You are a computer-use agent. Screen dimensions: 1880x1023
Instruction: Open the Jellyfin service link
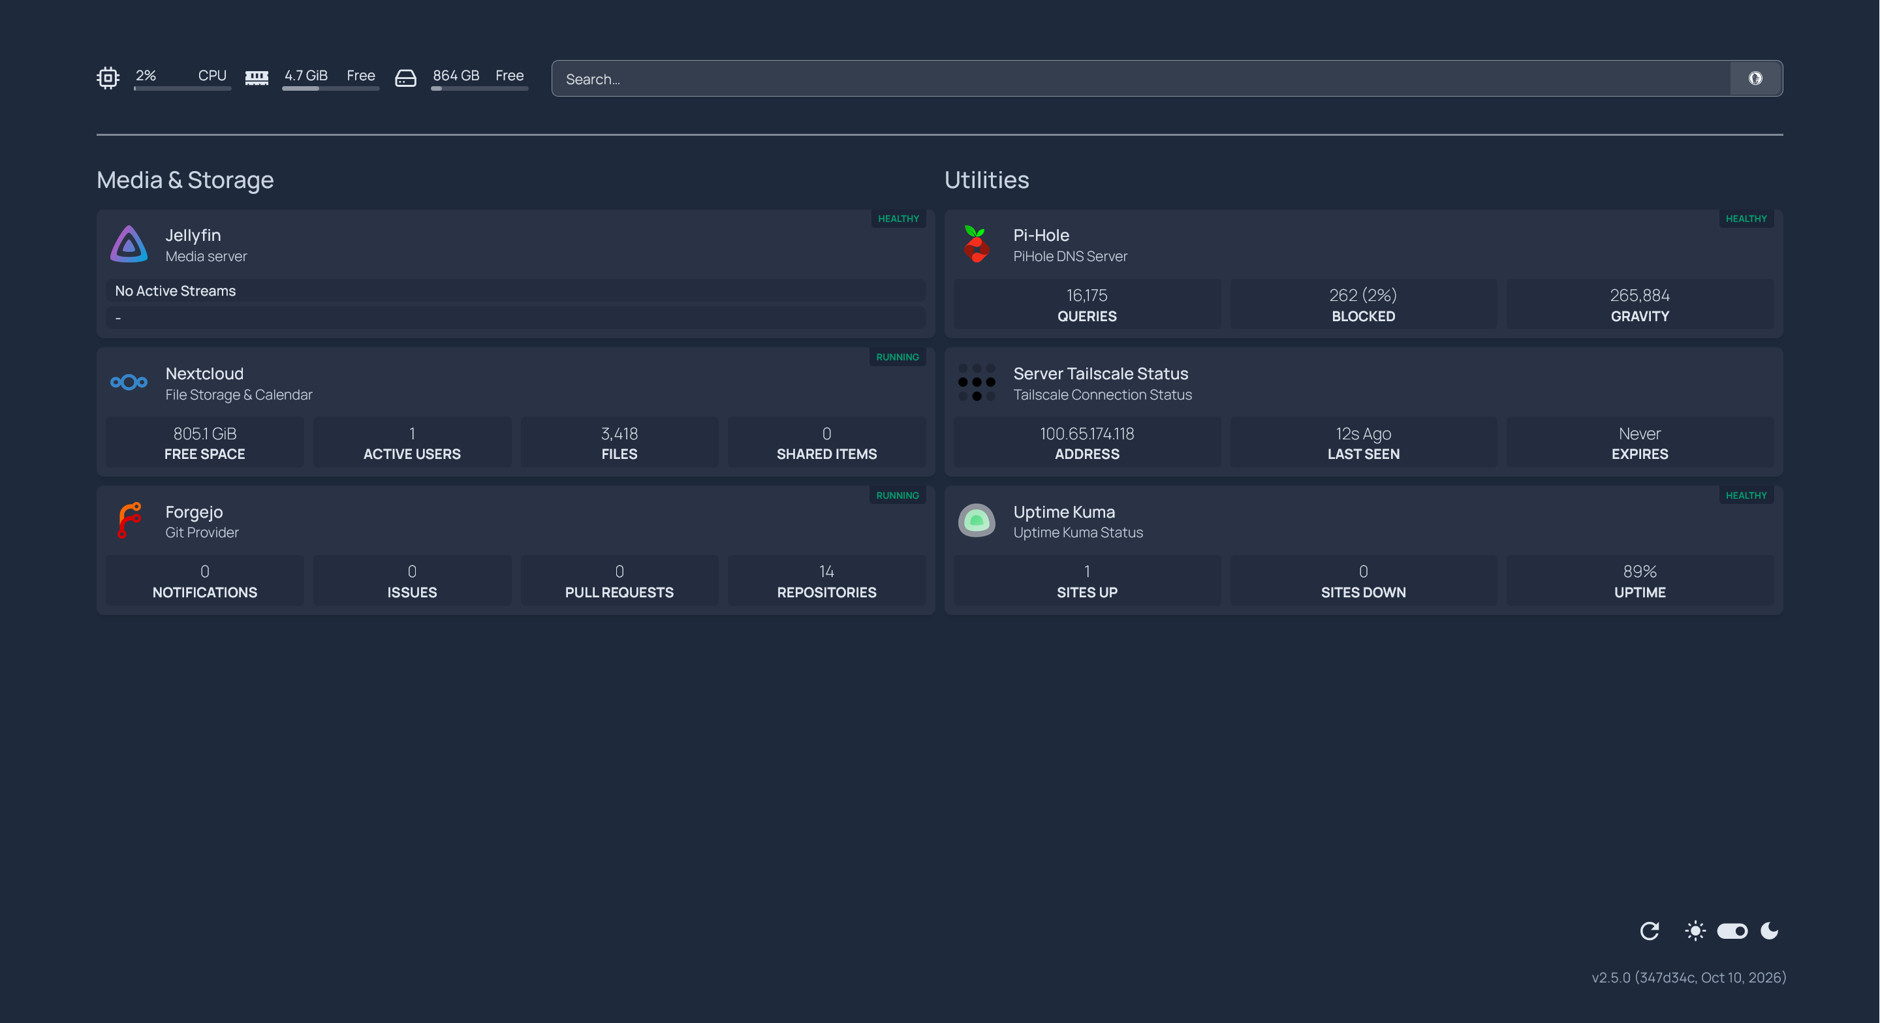[x=193, y=235]
